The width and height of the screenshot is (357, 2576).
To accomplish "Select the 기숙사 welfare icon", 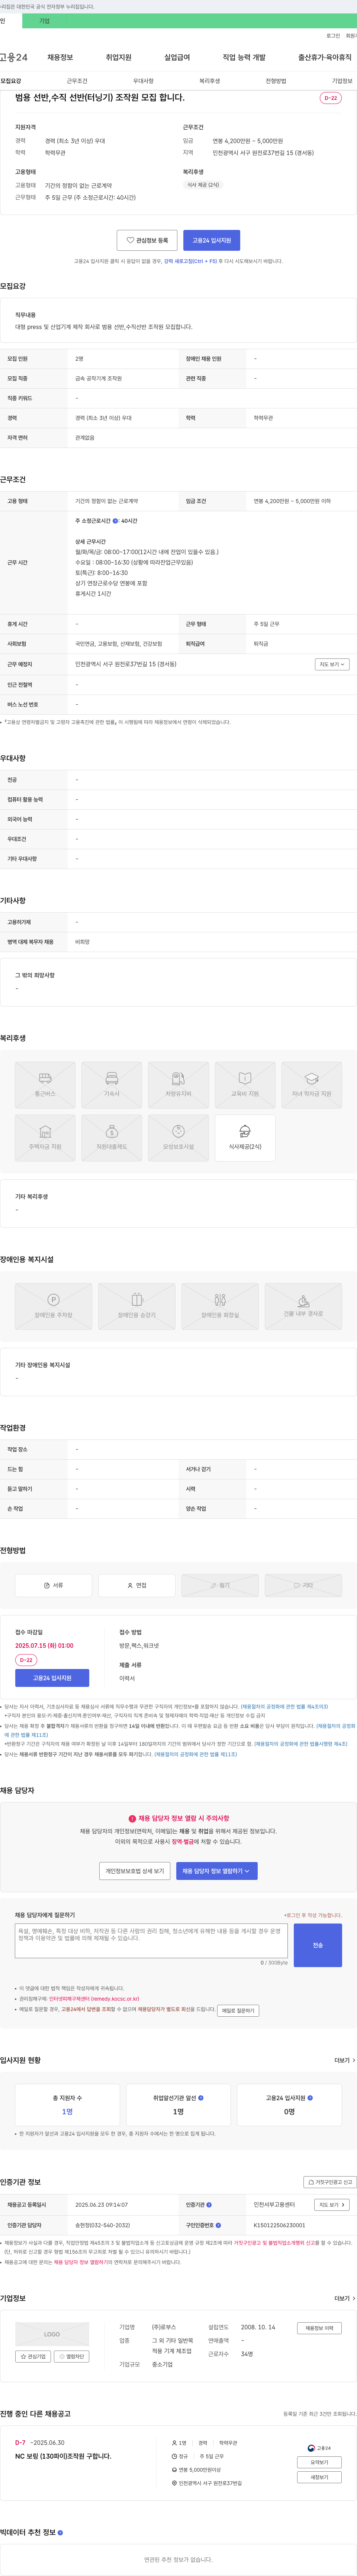I will coord(112,1085).
